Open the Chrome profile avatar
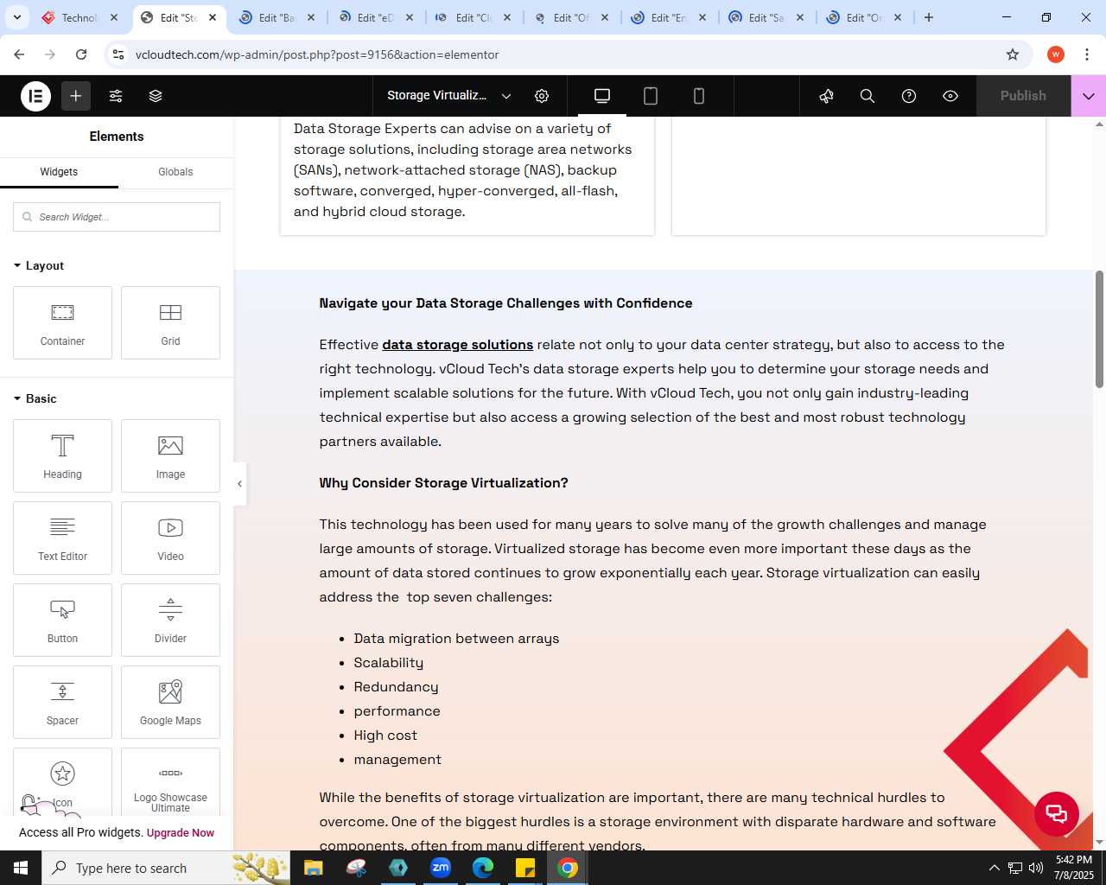The image size is (1106, 885). coord(1055,54)
